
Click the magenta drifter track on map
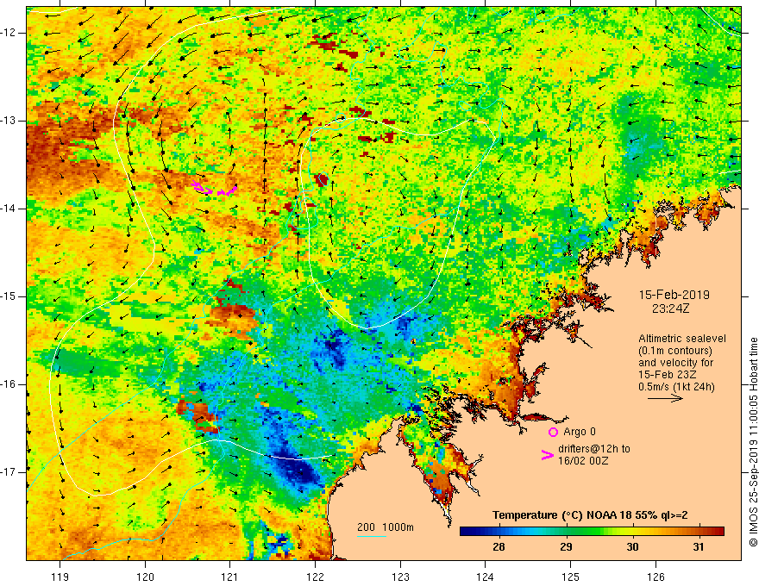[x=214, y=188]
